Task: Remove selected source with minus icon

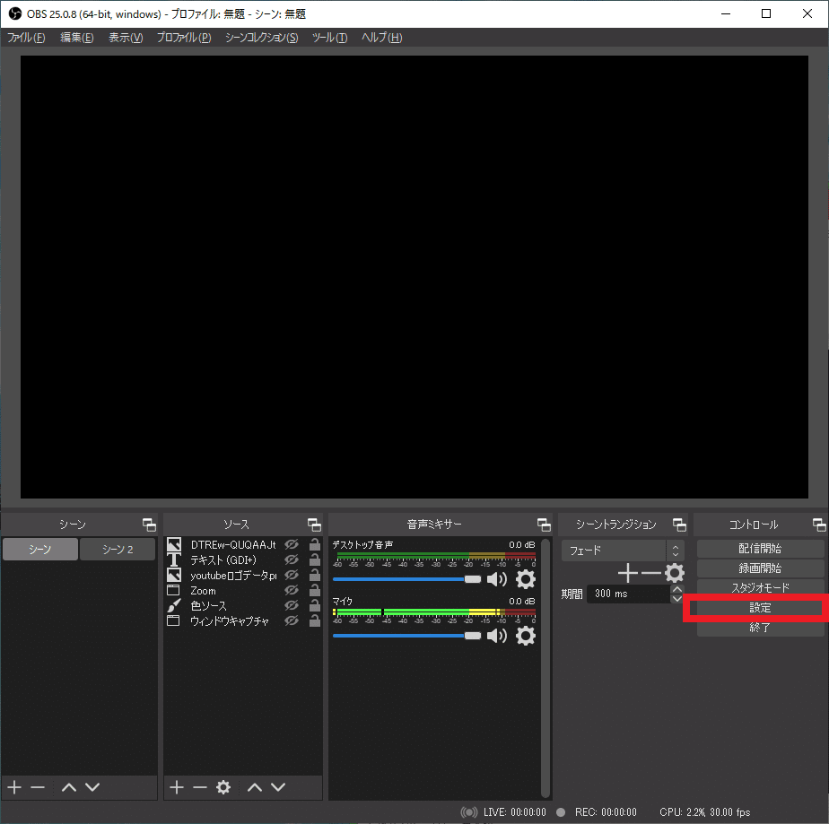Action: pos(200,787)
